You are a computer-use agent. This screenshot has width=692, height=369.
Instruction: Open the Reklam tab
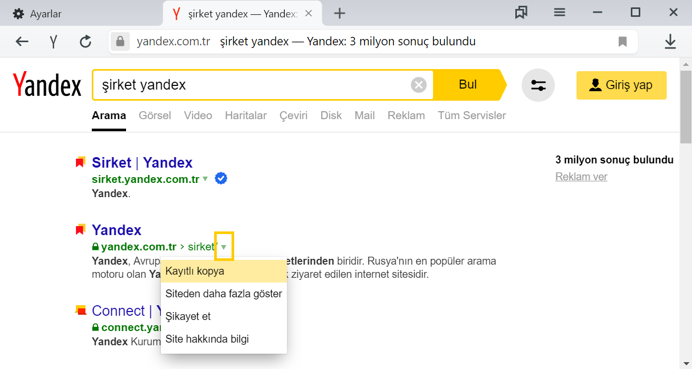pos(406,115)
